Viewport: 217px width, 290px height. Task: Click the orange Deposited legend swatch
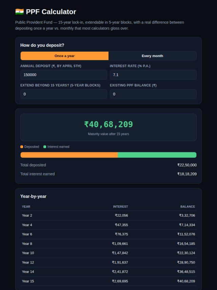click(22, 147)
